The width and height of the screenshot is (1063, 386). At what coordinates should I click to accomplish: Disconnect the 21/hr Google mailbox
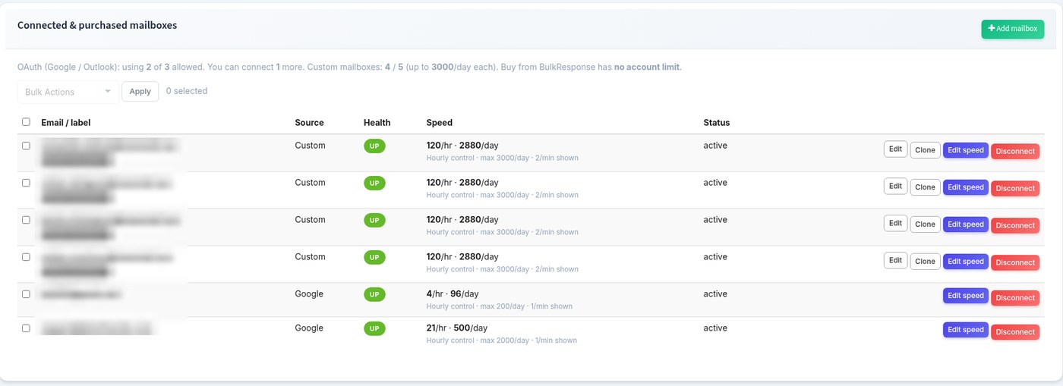click(1015, 332)
